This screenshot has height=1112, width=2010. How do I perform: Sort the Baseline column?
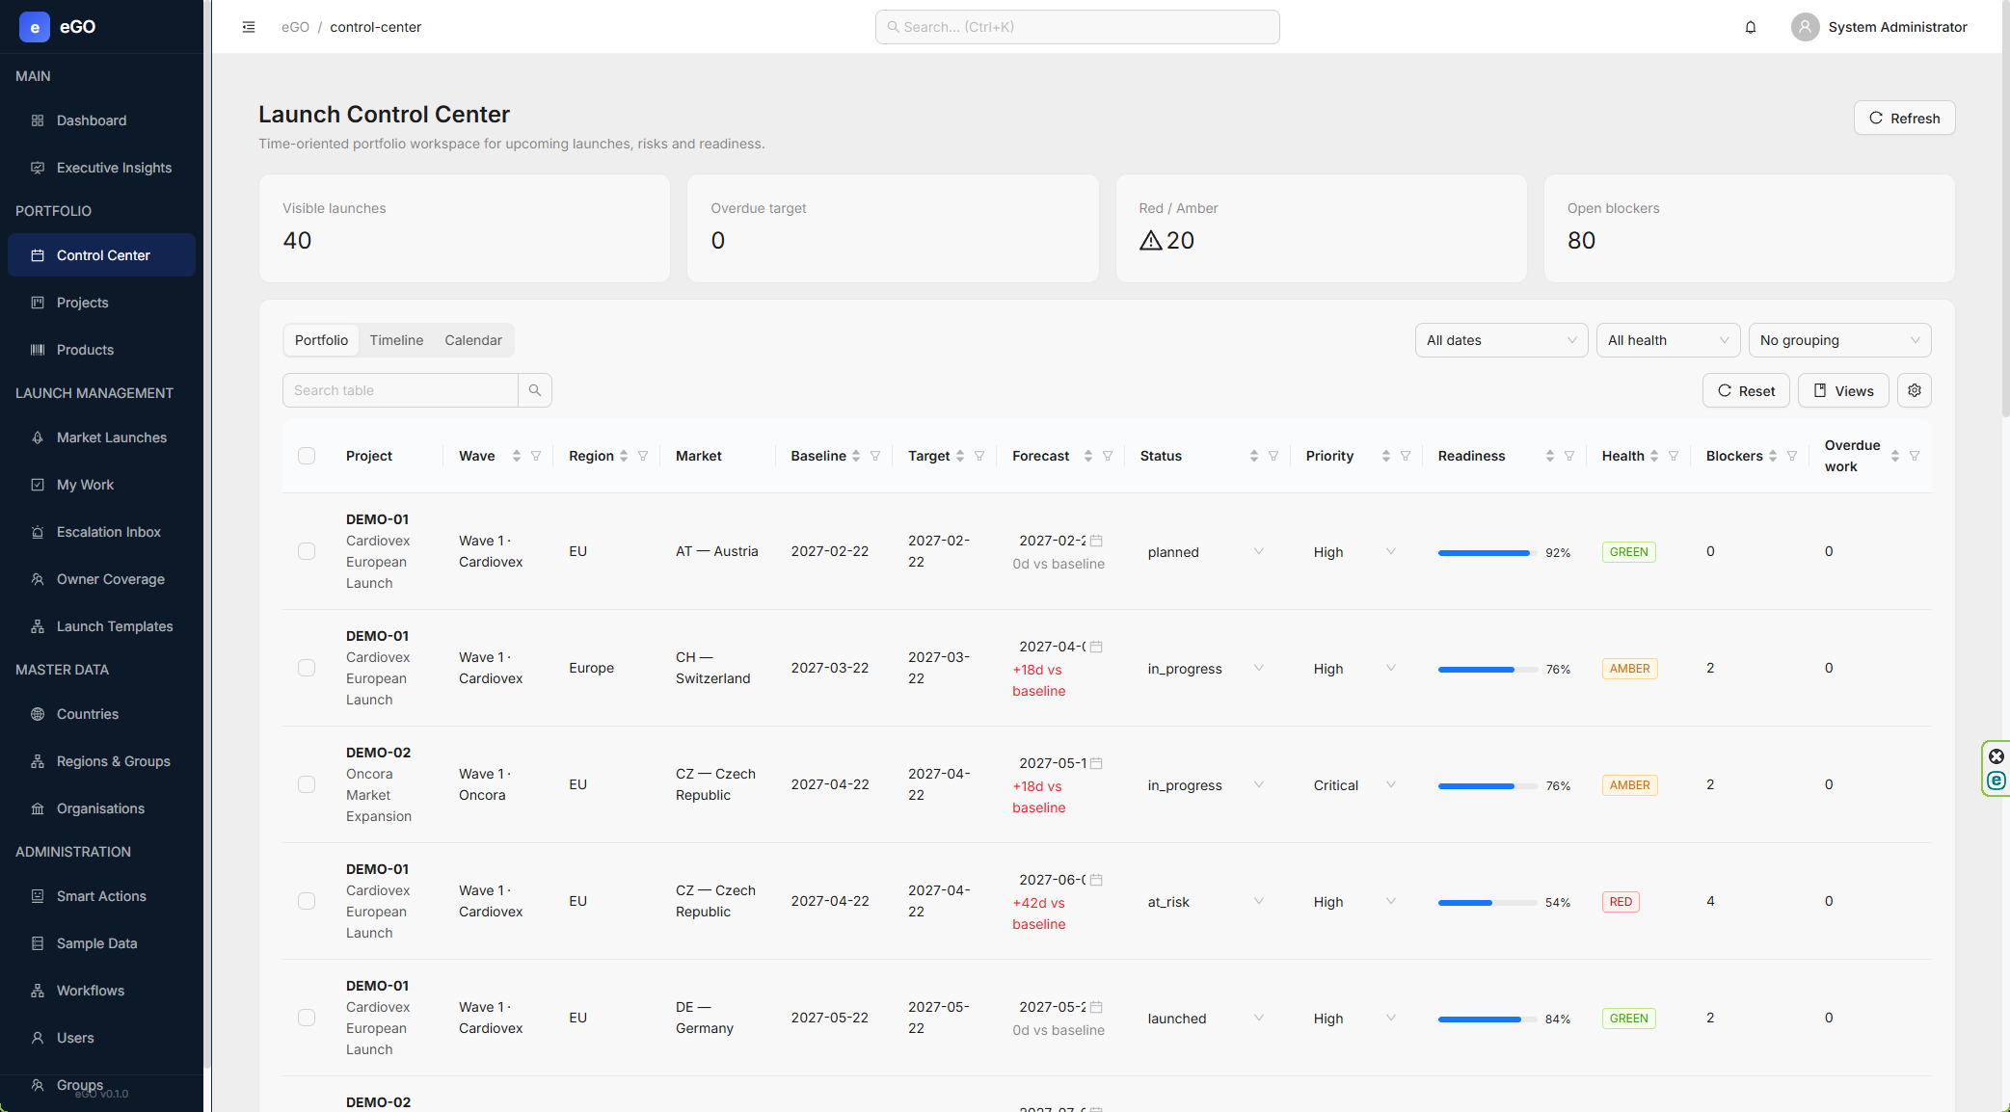[856, 456]
